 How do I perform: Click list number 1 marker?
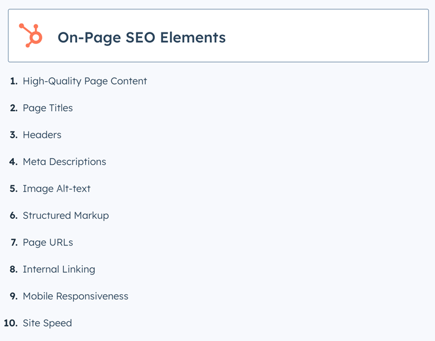tap(14, 81)
